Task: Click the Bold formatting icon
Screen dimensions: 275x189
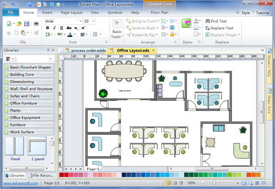Action: coord(48,28)
